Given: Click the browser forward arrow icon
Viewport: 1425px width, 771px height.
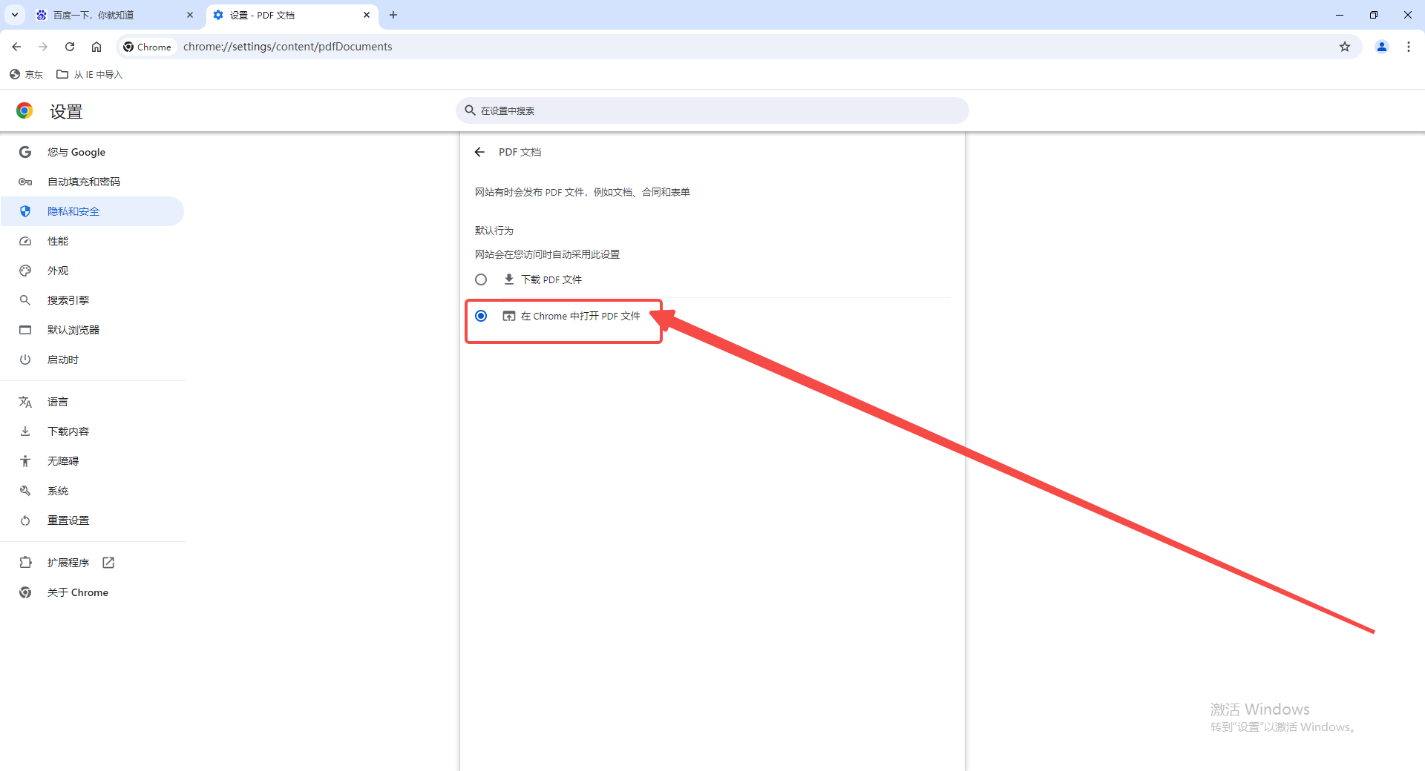Looking at the screenshot, I should point(43,47).
